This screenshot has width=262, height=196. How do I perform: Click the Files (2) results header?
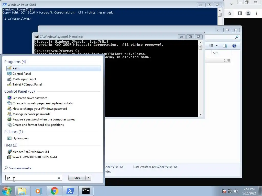coord(11,145)
